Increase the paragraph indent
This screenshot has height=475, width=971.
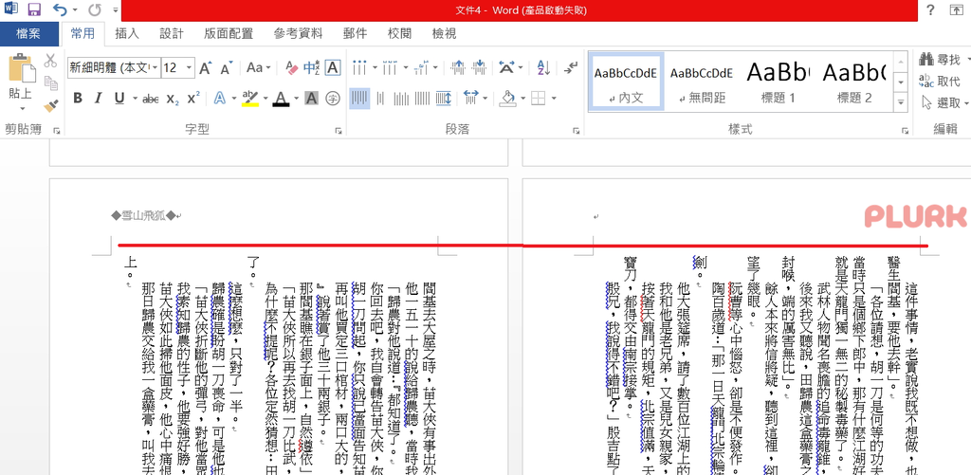coord(479,67)
